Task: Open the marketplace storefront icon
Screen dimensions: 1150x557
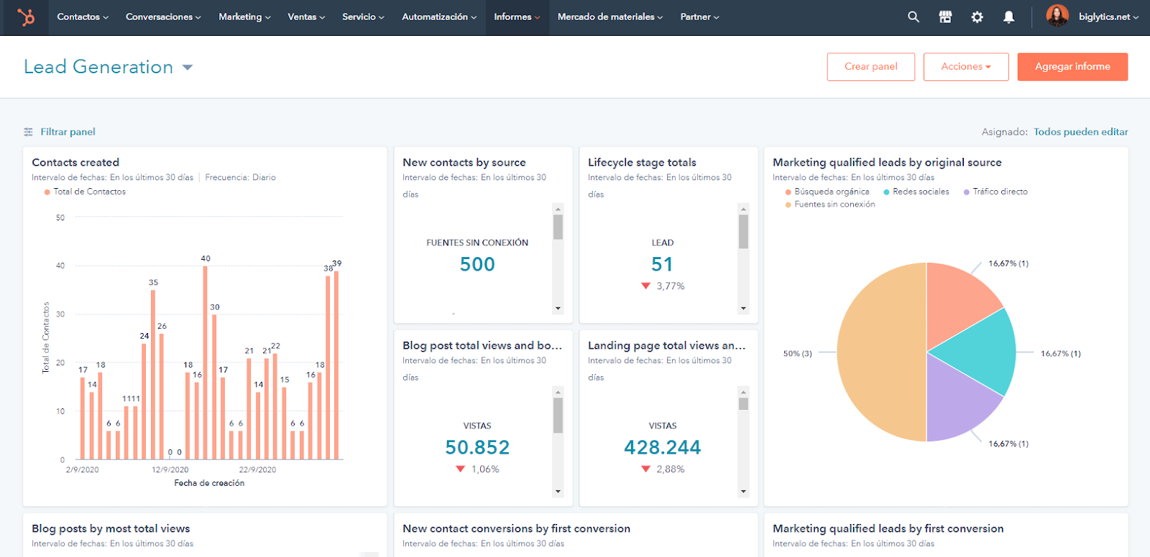Action: (x=945, y=17)
